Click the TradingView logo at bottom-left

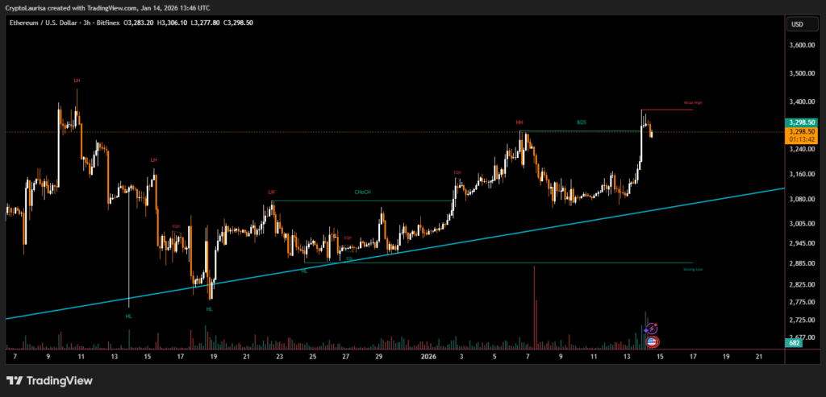pyautogui.click(x=49, y=381)
